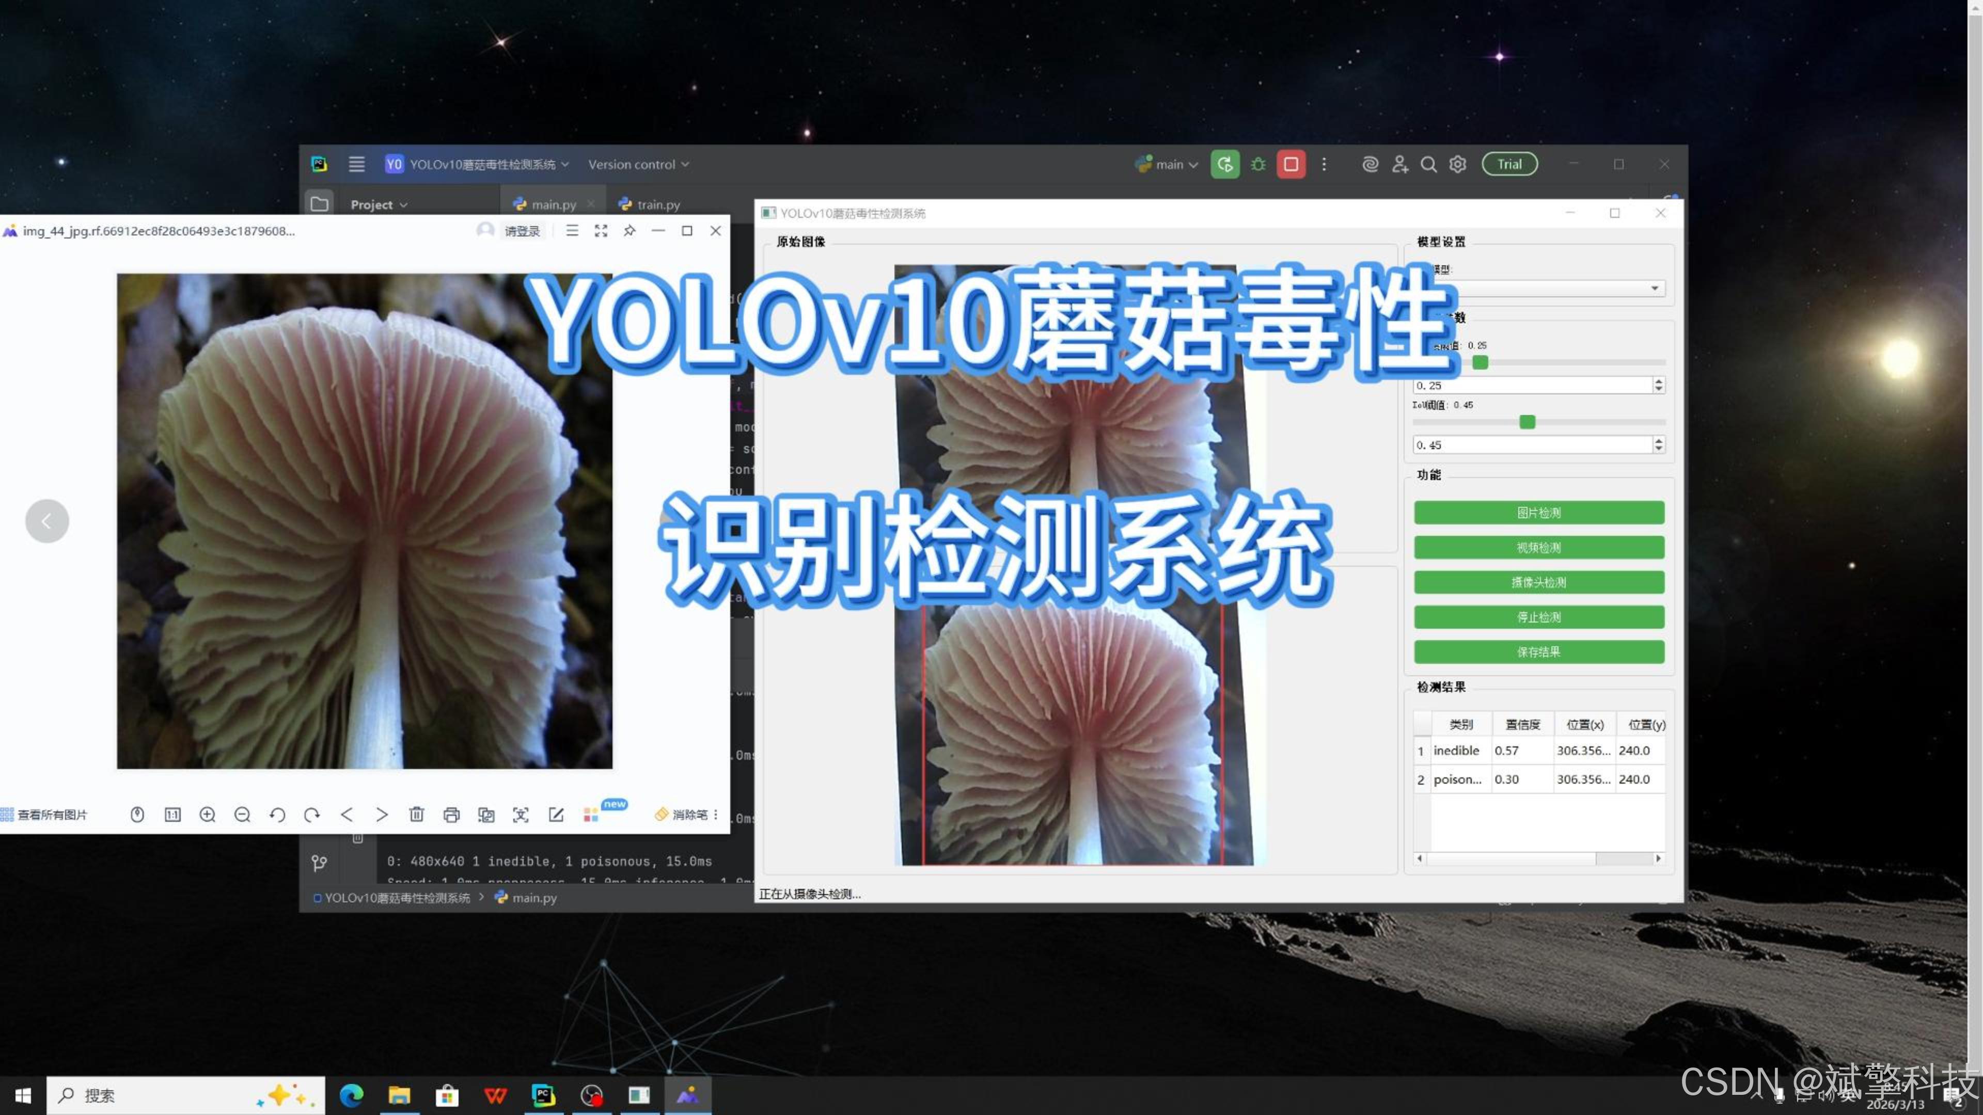Expand Version control menu
Screen dimensions: 1983x1115
coord(638,165)
